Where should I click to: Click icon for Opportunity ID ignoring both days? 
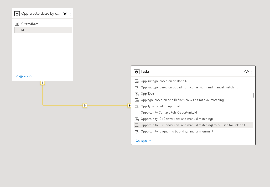click(x=137, y=131)
